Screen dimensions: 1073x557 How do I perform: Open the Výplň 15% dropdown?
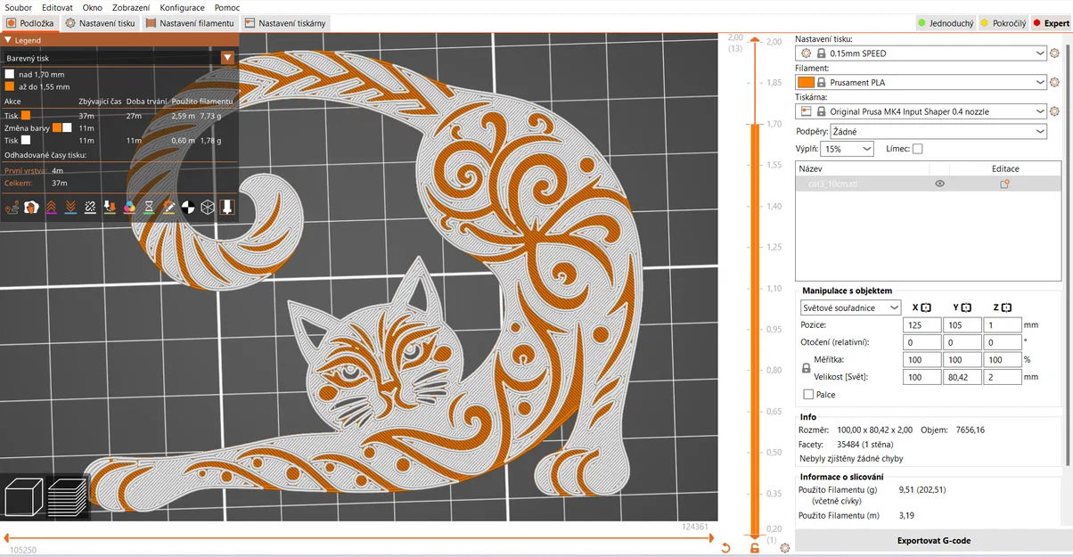848,149
